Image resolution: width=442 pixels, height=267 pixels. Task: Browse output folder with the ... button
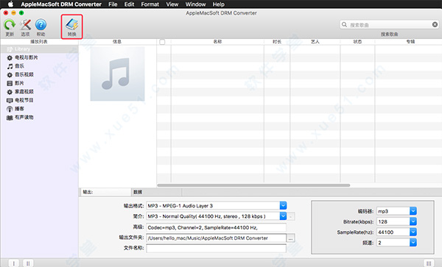(291, 238)
